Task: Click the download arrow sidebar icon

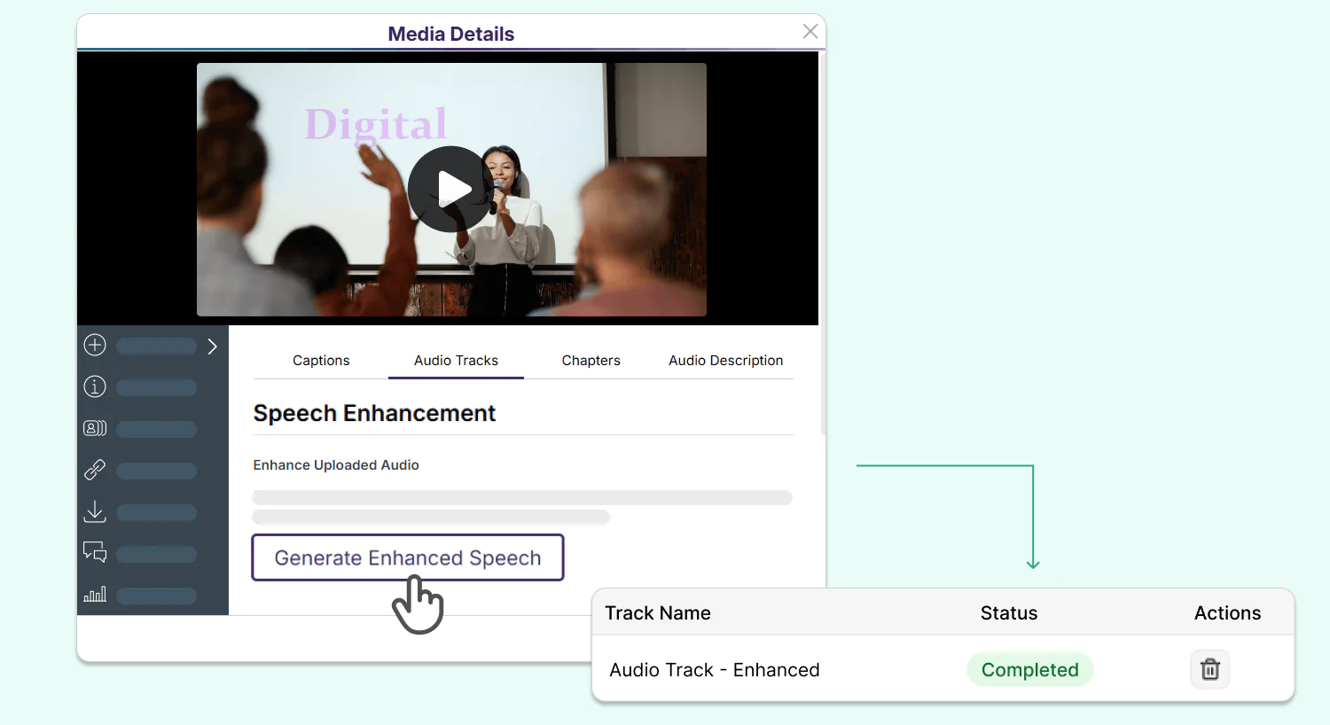Action: (95, 511)
